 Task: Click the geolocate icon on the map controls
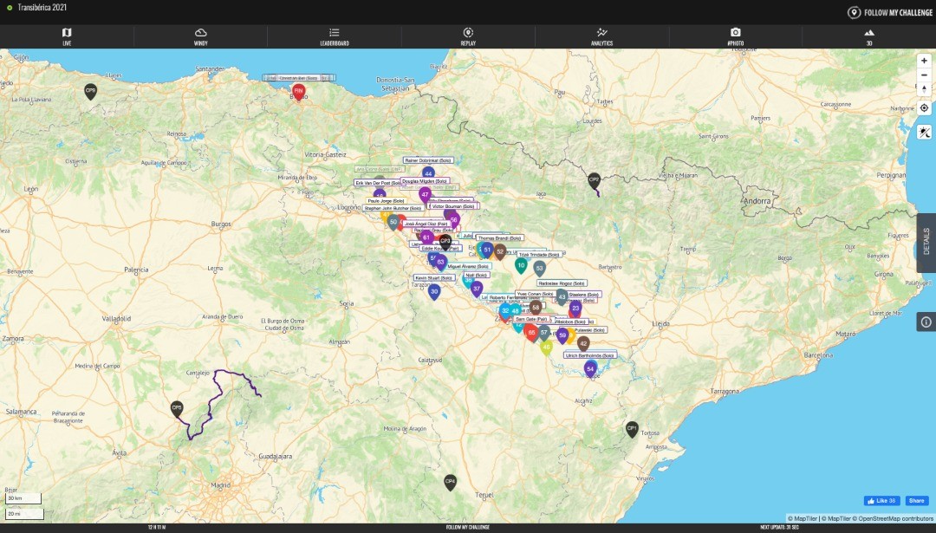[923, 107]
